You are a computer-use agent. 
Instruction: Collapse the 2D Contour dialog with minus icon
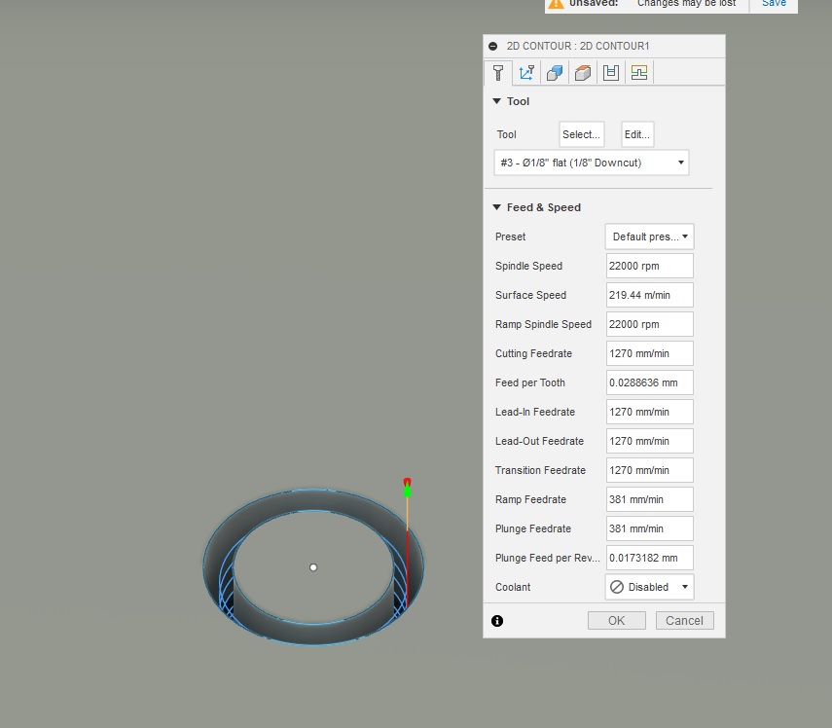tap(493, 46)
